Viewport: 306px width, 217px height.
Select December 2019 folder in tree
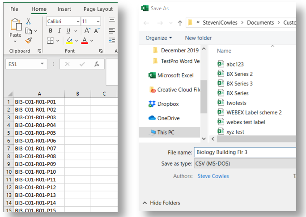point(176,50)
